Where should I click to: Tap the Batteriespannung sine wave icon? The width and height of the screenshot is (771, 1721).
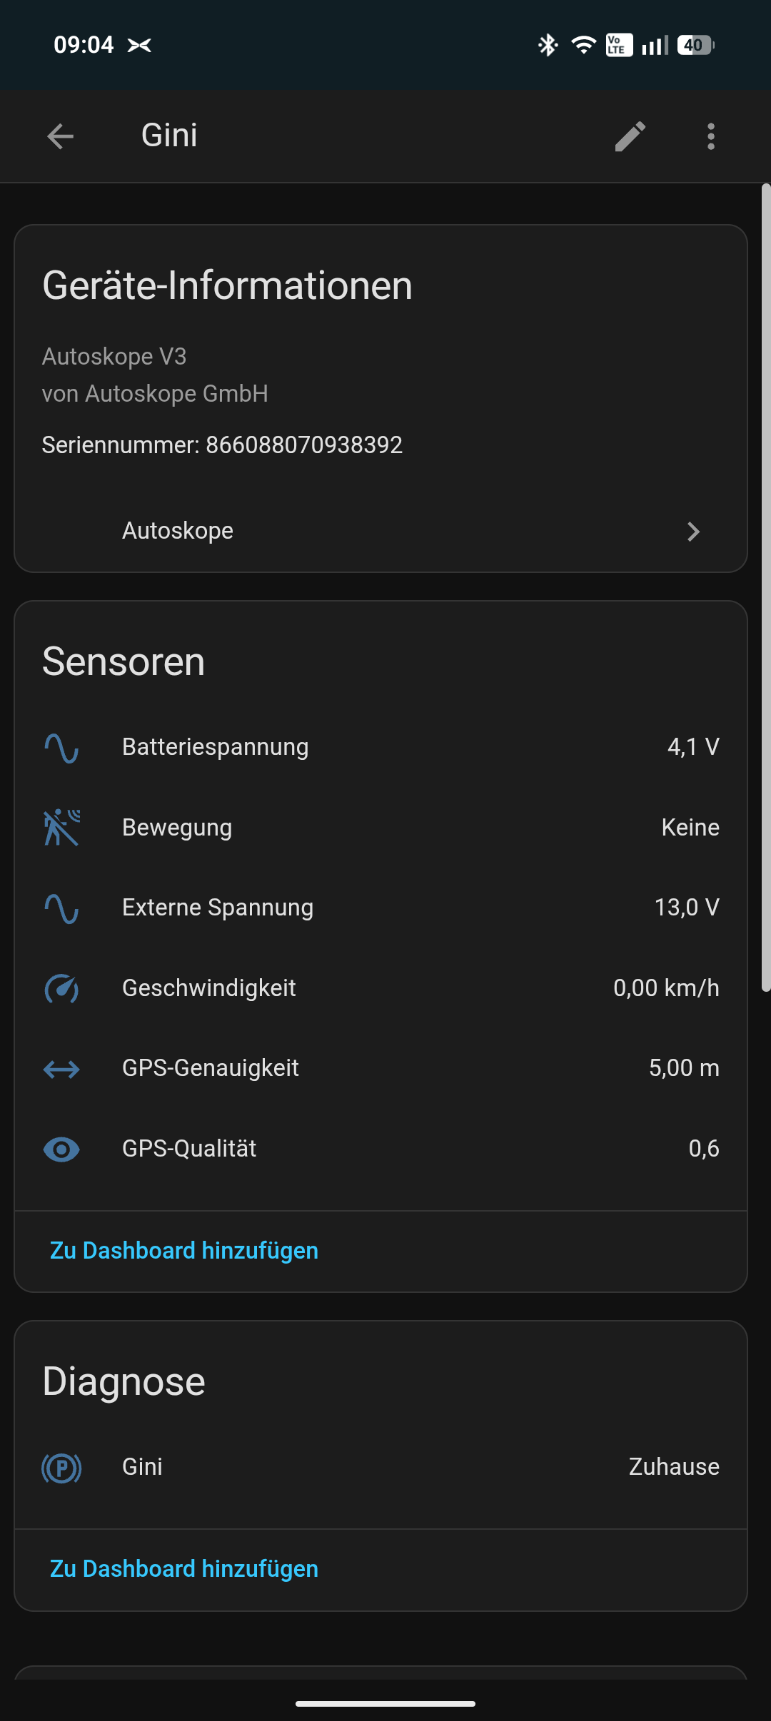[61, 748]
